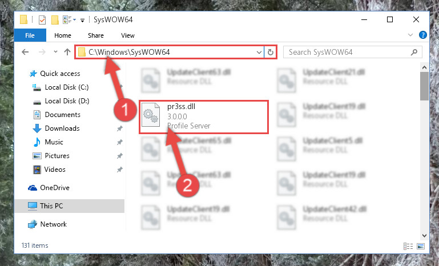Screen dimensions: 439x266
Task: Switch to the View tab
Action: click(128, 35)
